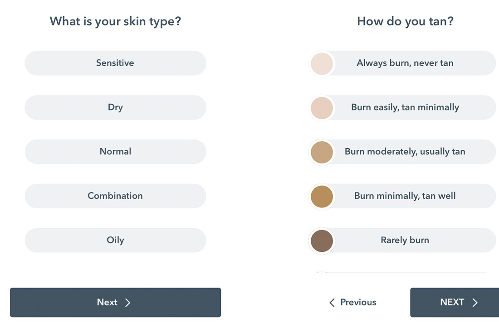Choose the golden brown tone swatch
Image resolution: width=499 pixels, height=332 pixels.
click(322, 197)
